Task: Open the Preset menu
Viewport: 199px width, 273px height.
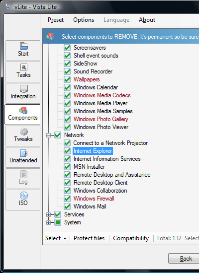Action: [56, 20]
